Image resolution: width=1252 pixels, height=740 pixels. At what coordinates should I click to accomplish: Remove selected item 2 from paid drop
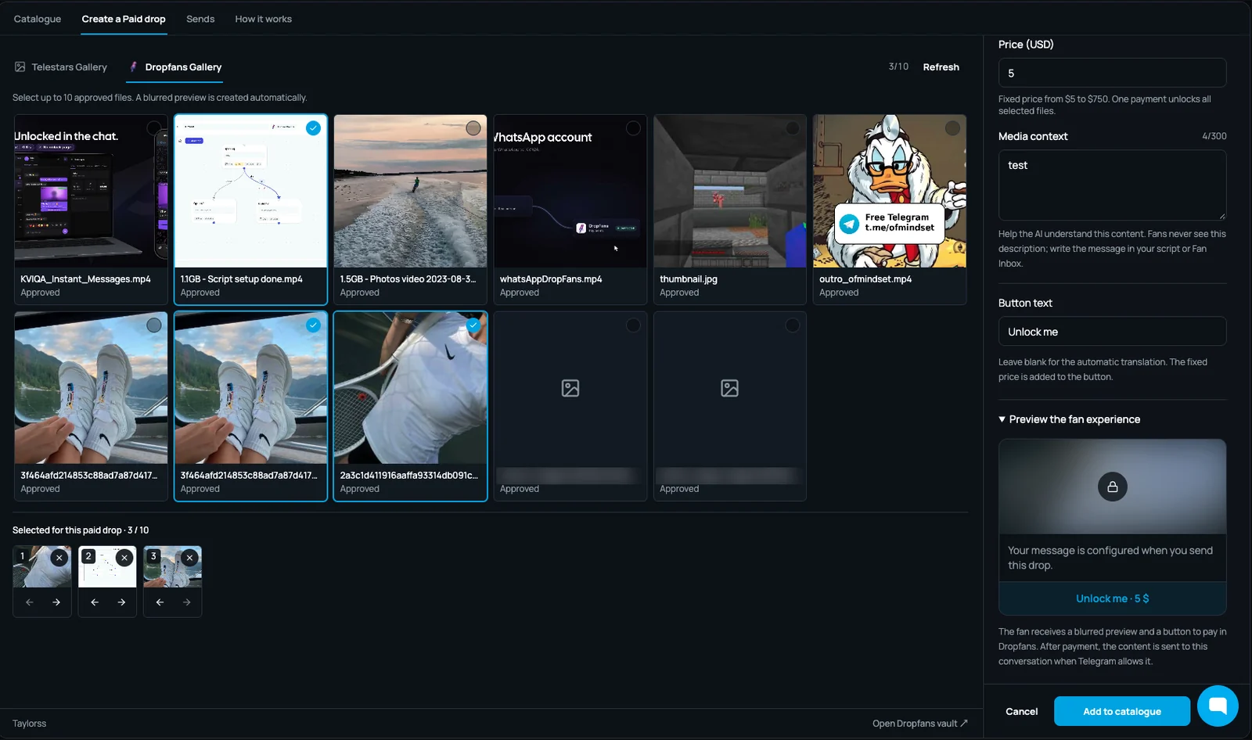coord(124,558)
